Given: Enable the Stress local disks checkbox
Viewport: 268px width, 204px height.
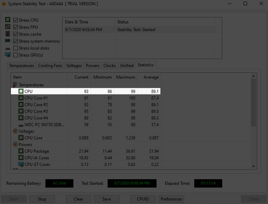Looking at the screenshot, I should tap(15, 48).
